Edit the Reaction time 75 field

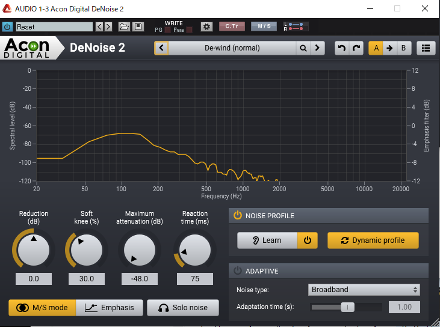(x=195, y=279)
